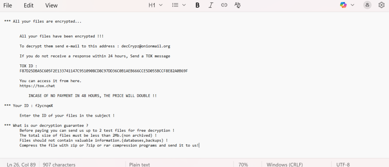Expand the H1 heading dropdown arrow
This screenshot has height=167, width=389.
point(161,5)
